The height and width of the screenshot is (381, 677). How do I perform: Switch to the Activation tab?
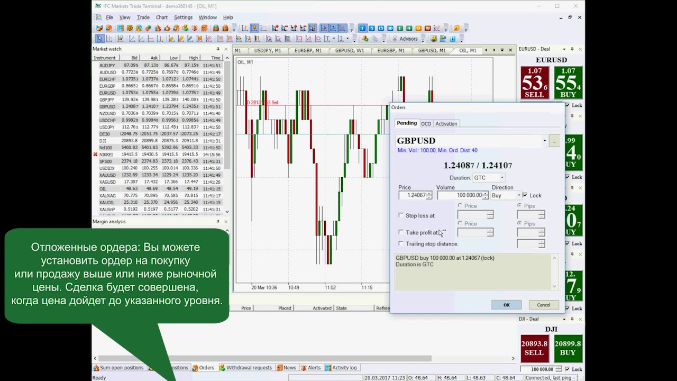click(446, 123)
